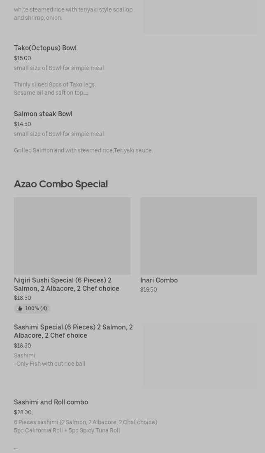The image size is (265, 453).
Task: Click the Azao Combo Special section heading
Action: point(61,184)
